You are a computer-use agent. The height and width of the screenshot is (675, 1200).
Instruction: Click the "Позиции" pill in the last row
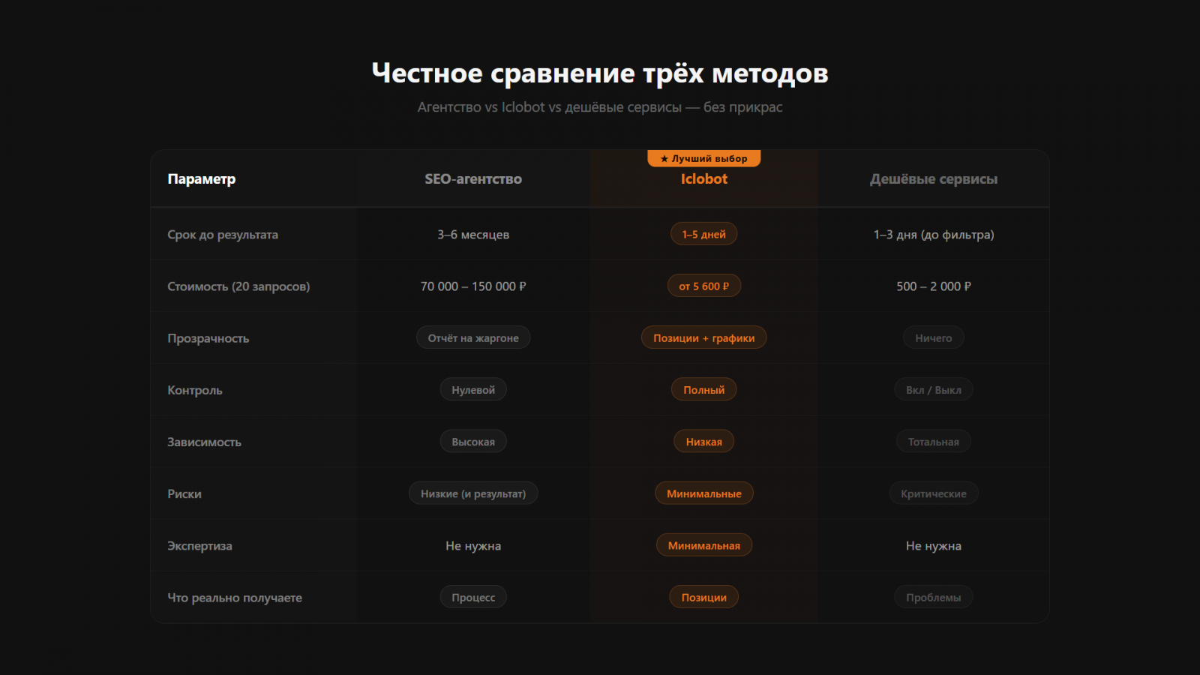pyautogui.click(x=704, y=597)
